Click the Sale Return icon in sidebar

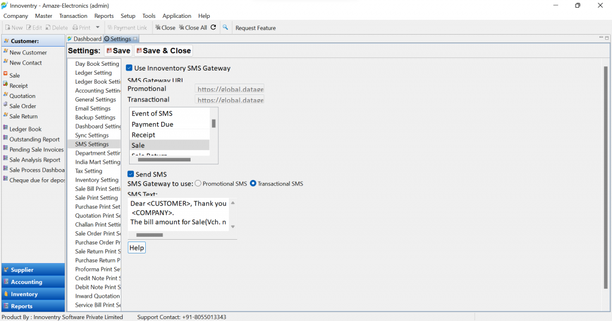[x=5, y=115]
